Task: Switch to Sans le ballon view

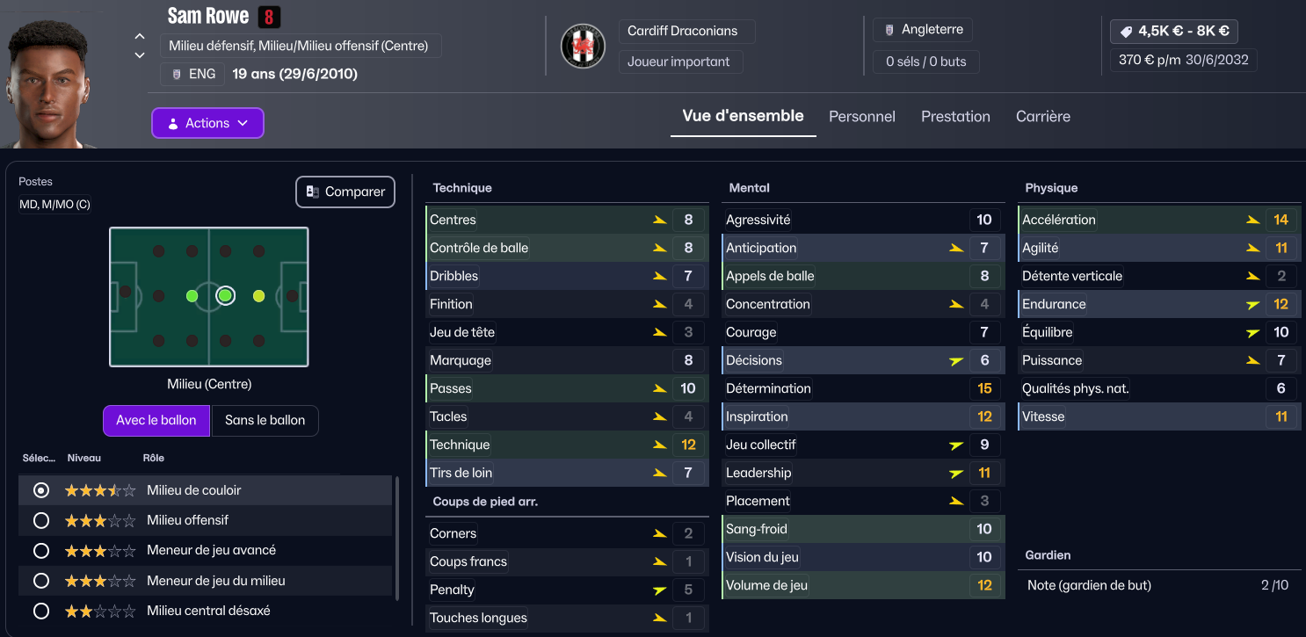Action: pos(265,420)
